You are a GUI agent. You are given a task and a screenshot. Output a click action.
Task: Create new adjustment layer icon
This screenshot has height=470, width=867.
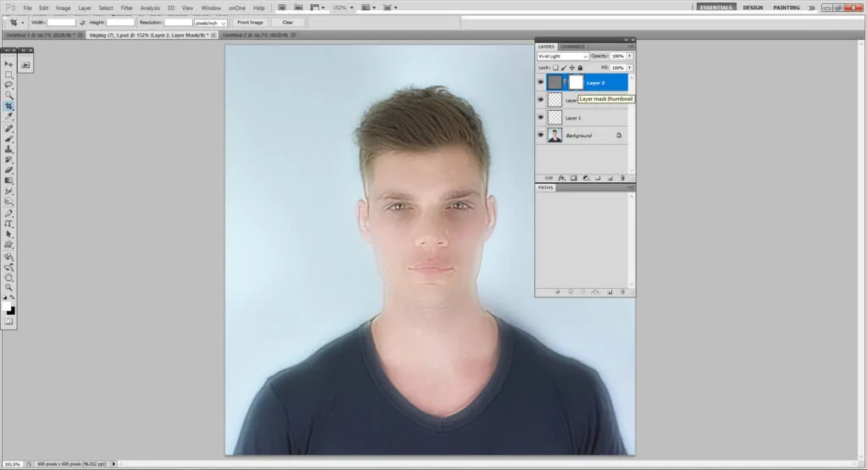tap(586, 178)
